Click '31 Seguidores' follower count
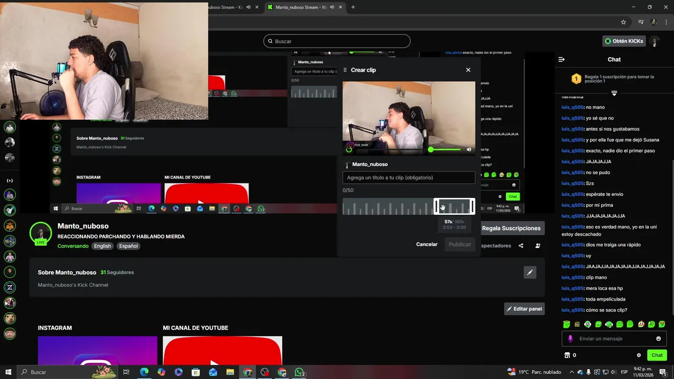Screen dimensions: 674x379 click(117, 273)
